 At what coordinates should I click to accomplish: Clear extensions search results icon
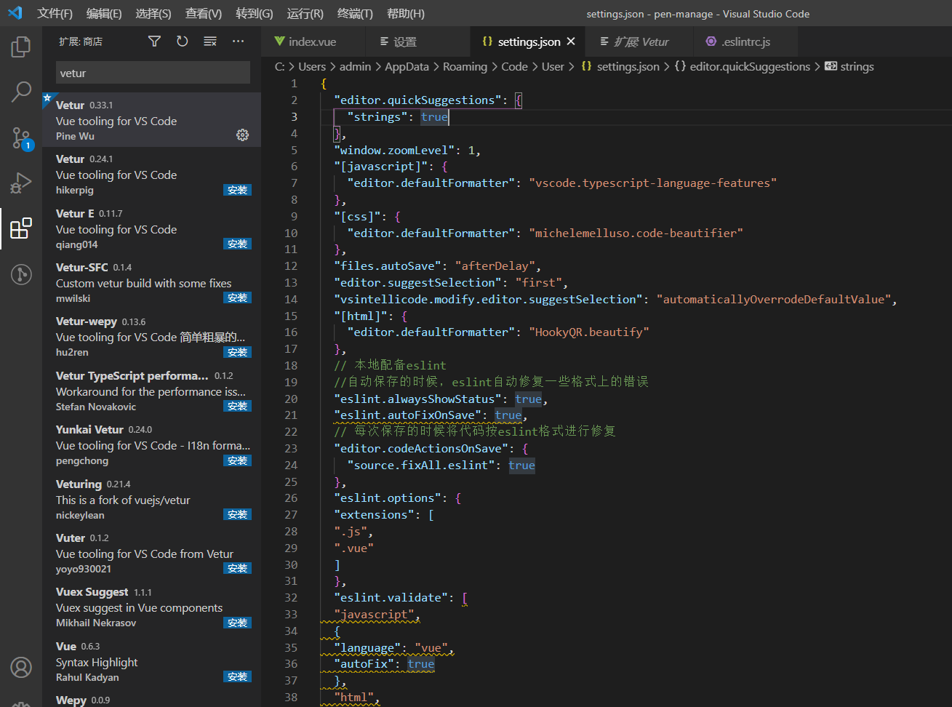pos(210,41)
